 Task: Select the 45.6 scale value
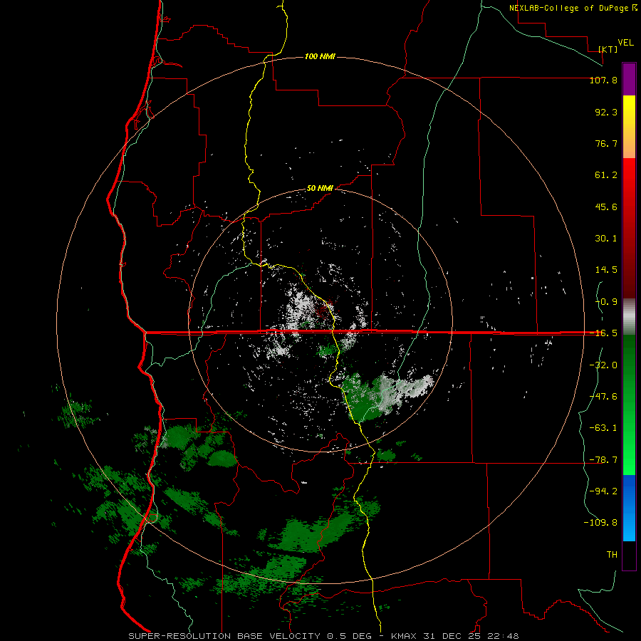[606, 207]
